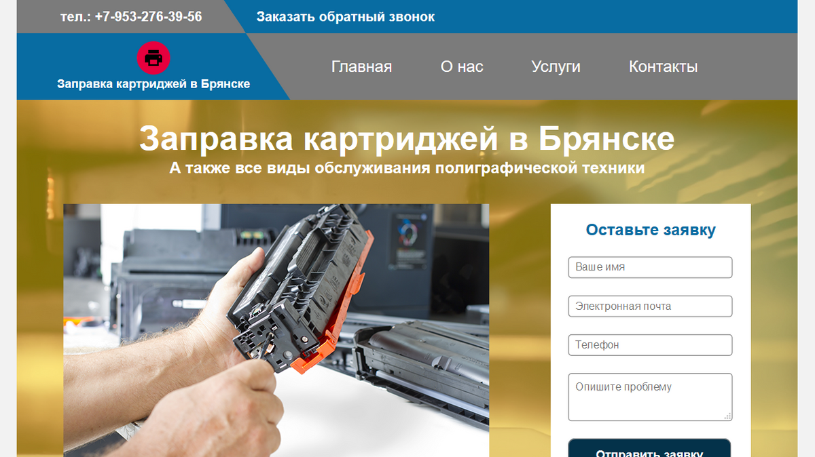Click the phone number +7-953-276-39-56

148,17
